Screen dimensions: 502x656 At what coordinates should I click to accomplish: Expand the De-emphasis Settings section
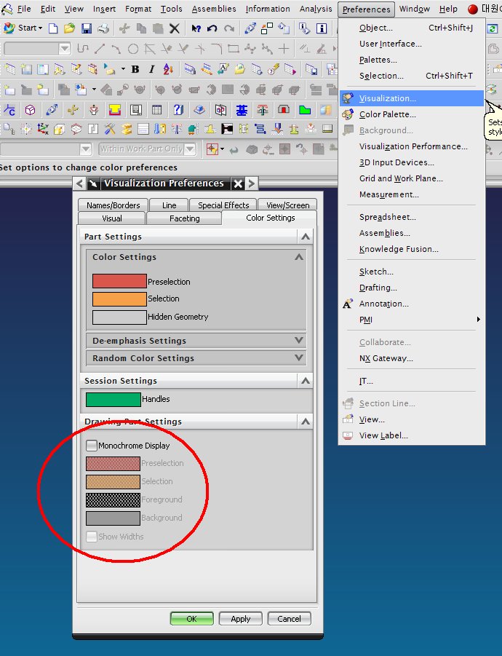point(299,341)
